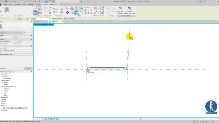Close the Project Browser panel
This screenshot has width=219, height=123.
coord(31,72)
